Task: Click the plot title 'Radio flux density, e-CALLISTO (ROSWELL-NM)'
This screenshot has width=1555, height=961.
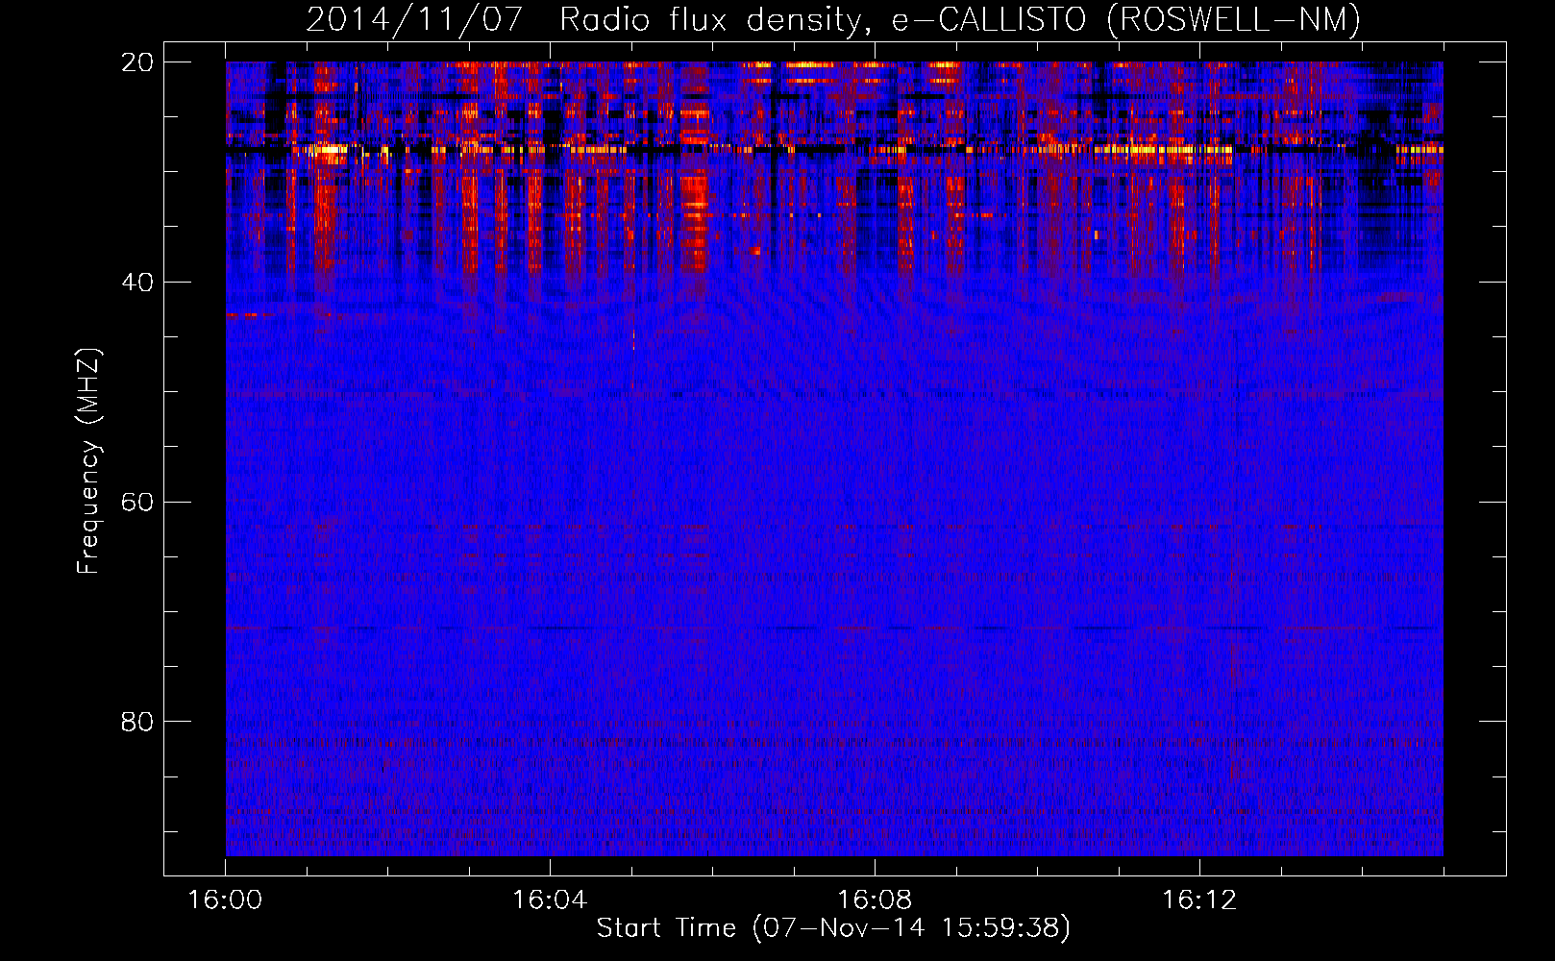Action: pyautogui.click(x=960, y=19)
